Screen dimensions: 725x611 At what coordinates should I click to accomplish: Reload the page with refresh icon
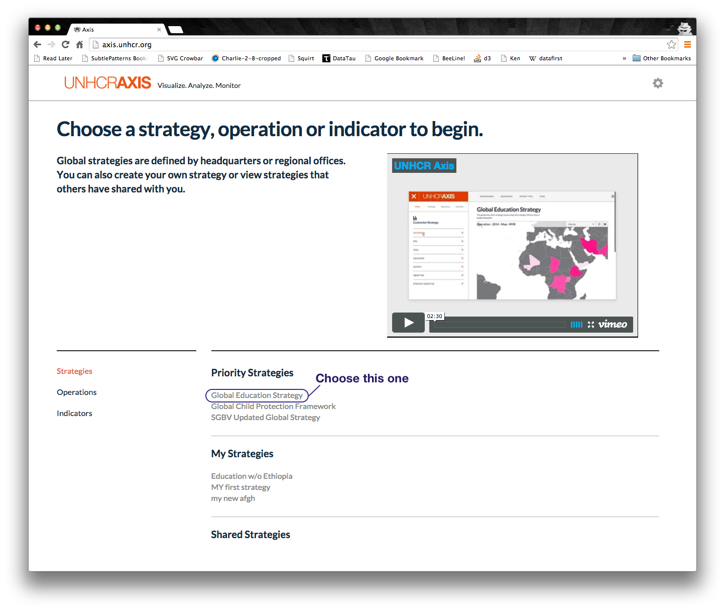pyautogui.click(x=65, y=44)
